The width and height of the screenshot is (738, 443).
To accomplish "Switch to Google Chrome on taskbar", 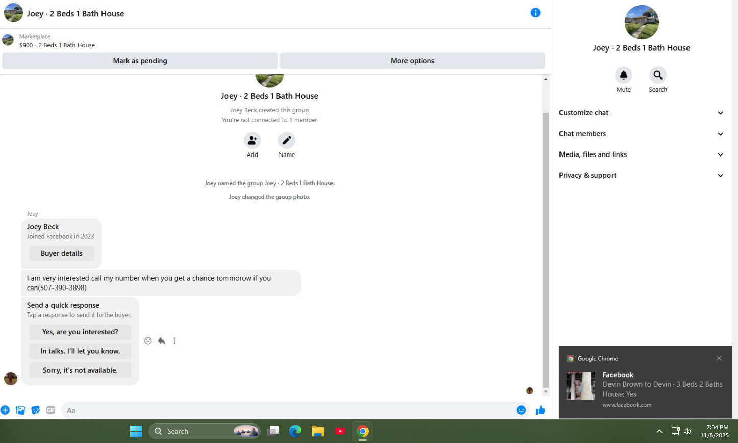I will pyautogui.click(x=363, y=431).
